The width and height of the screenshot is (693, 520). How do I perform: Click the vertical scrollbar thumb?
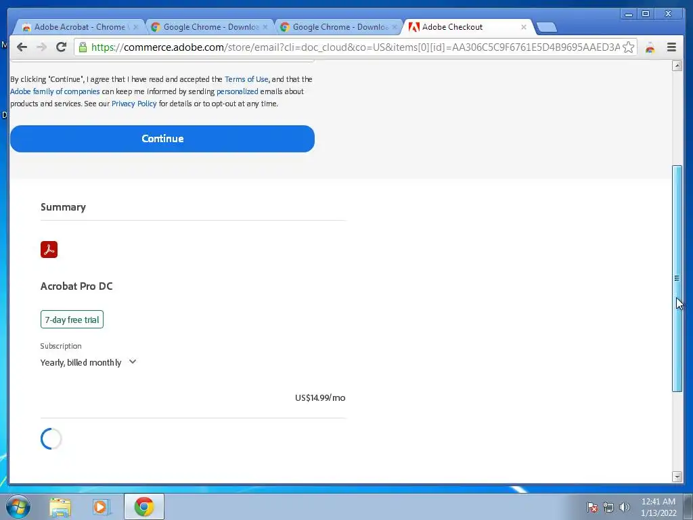[677, 278]
